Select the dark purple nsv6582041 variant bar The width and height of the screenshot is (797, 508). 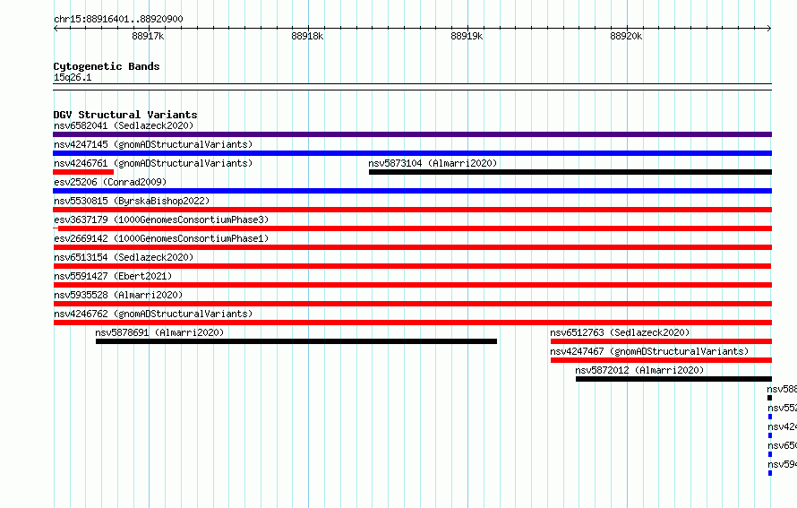point(412,134)
